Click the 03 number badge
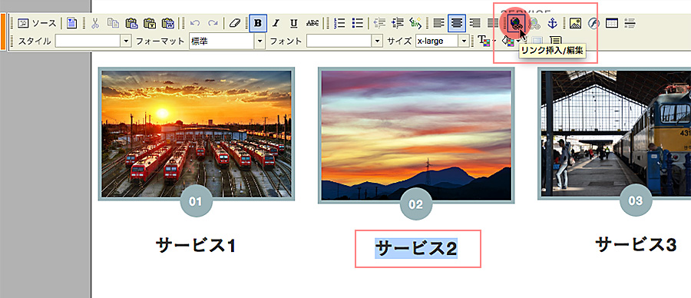 point(636,200)
